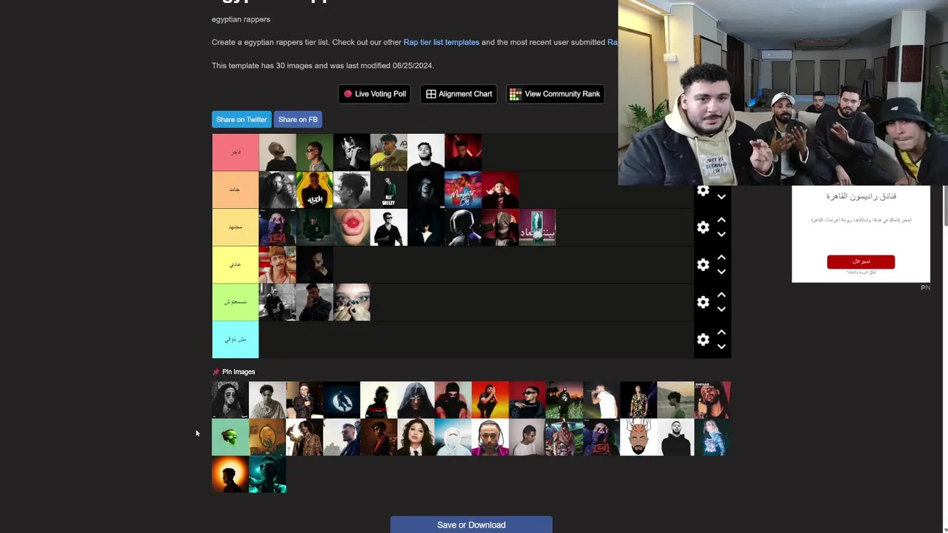948x533 pixels.
Task: Open View Community Rank
Action: (x=555, y=94)
